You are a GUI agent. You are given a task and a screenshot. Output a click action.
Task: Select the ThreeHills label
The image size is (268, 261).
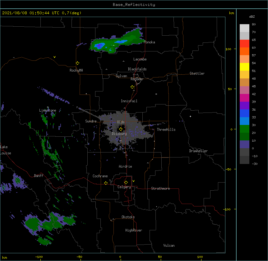[x=166, y=130]
